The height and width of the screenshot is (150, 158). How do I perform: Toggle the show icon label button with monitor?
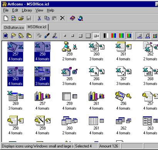point(140,36)
